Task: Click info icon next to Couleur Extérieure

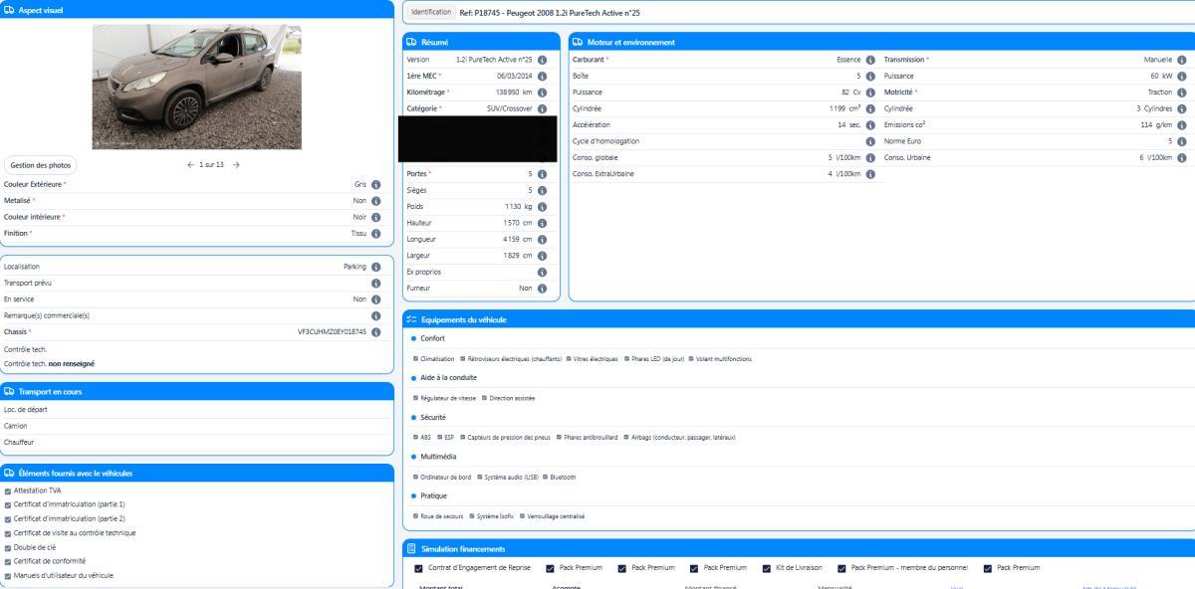Action: (x=376, y=184)
